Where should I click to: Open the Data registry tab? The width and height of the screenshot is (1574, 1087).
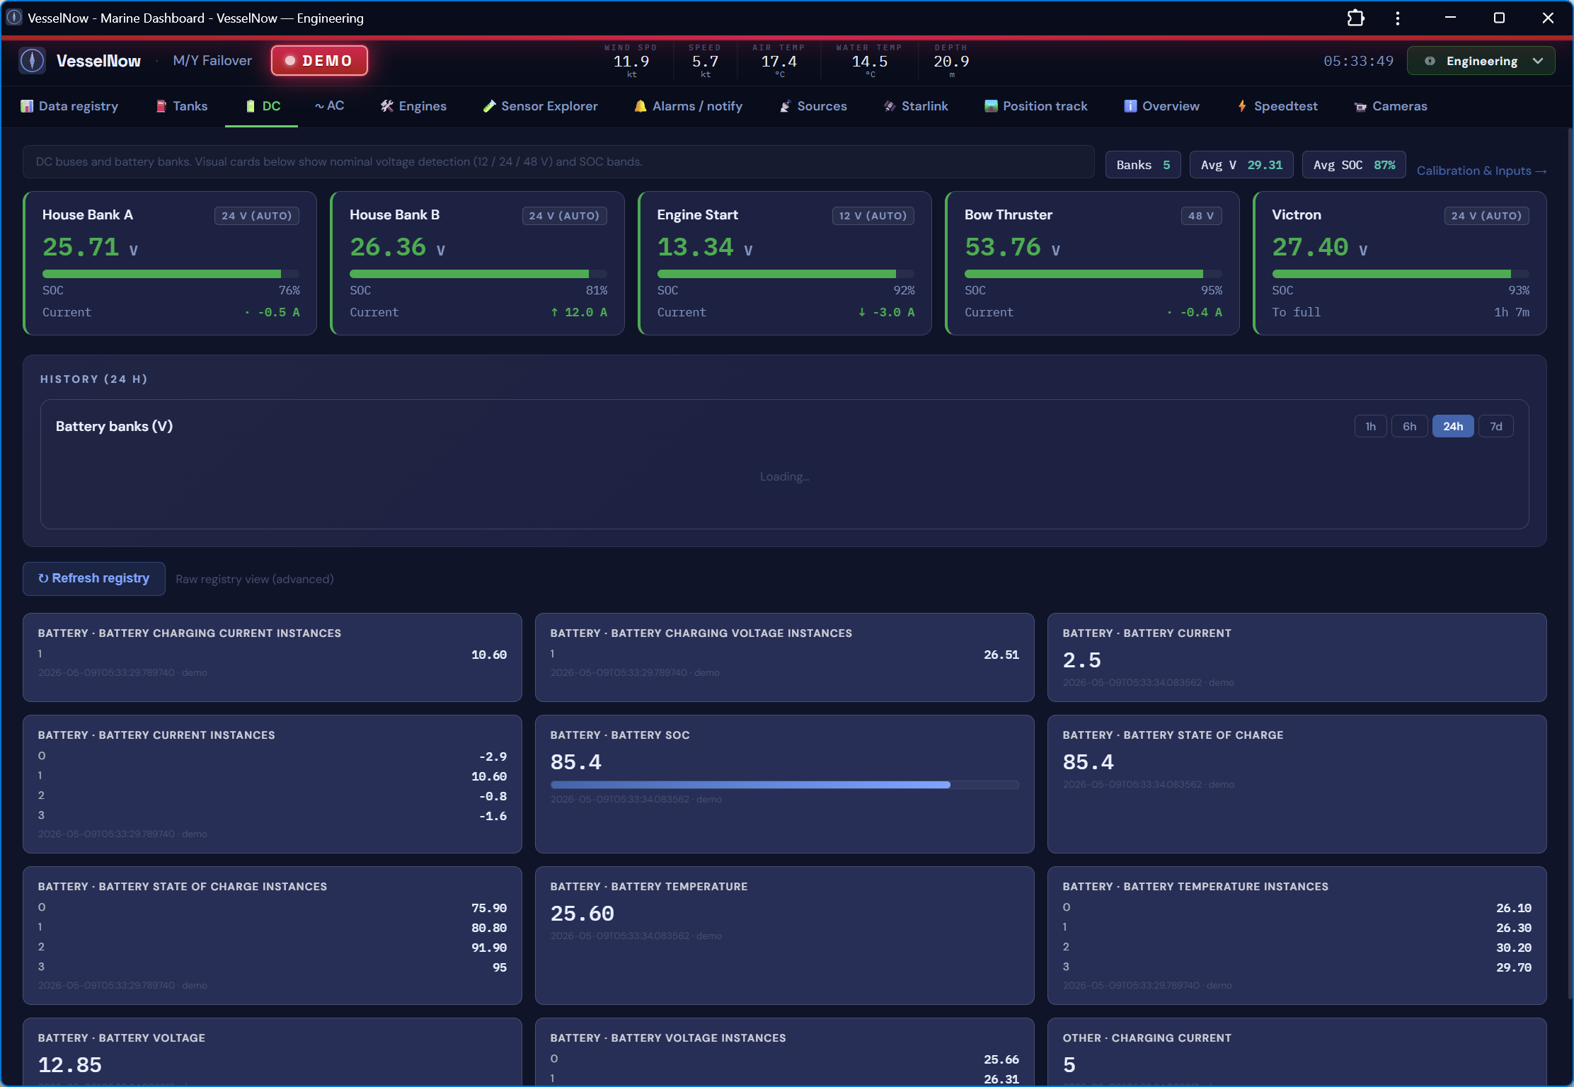tap(69, 106)
